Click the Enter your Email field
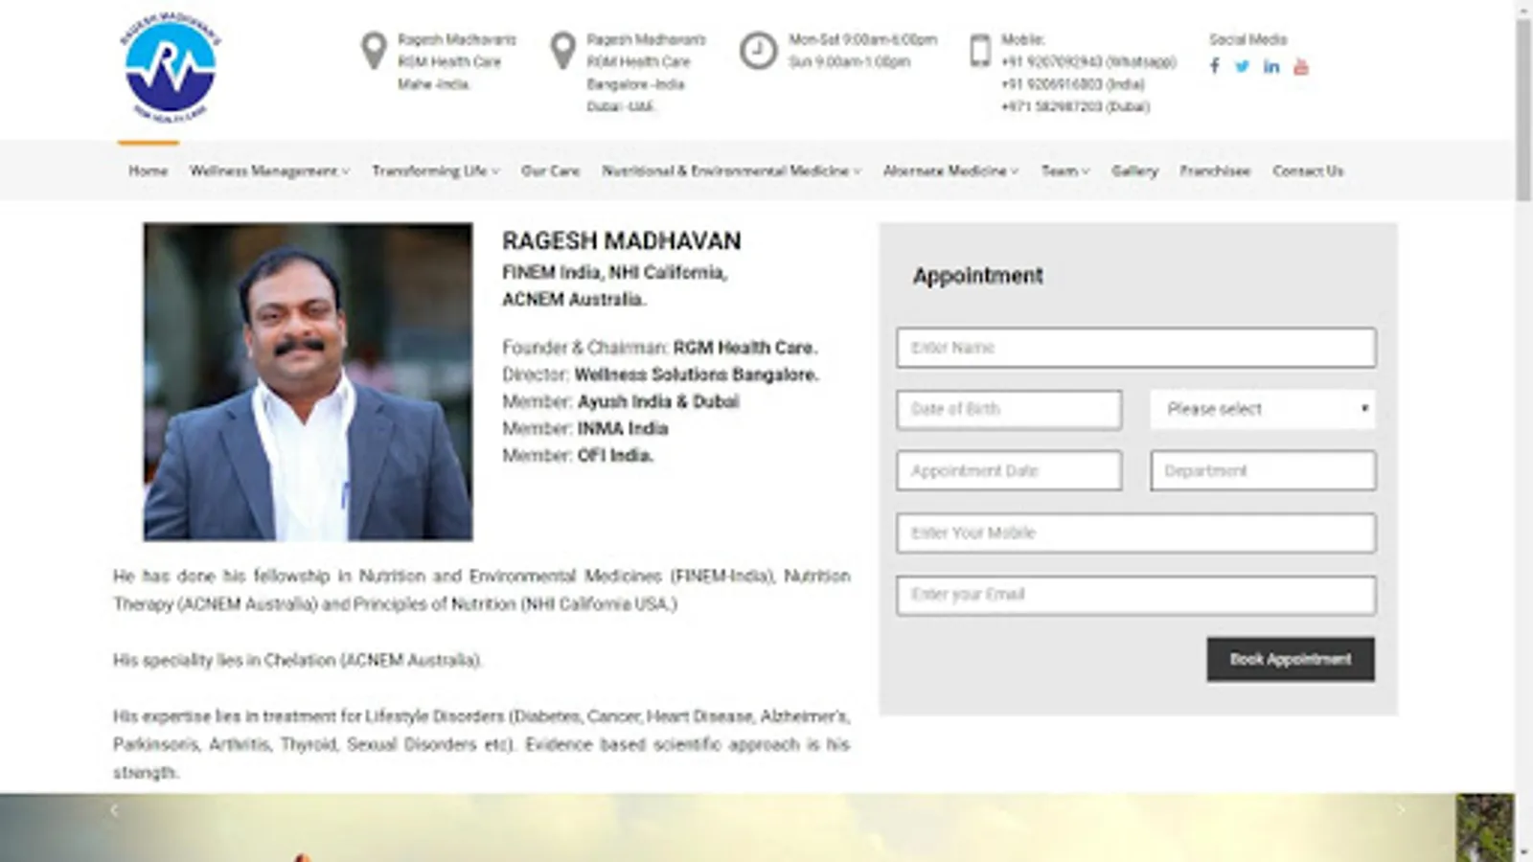Viewport: 1533px width, 862px height. click(1136, 595)
